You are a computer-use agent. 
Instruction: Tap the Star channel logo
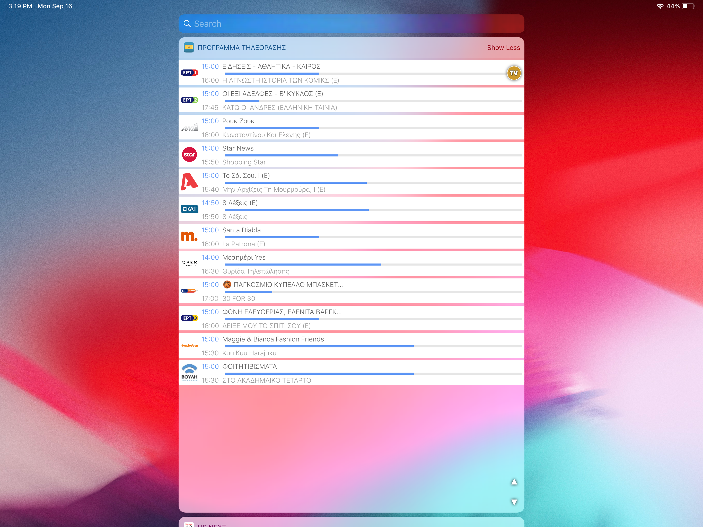pyautogui.click(x=189, y=154)
